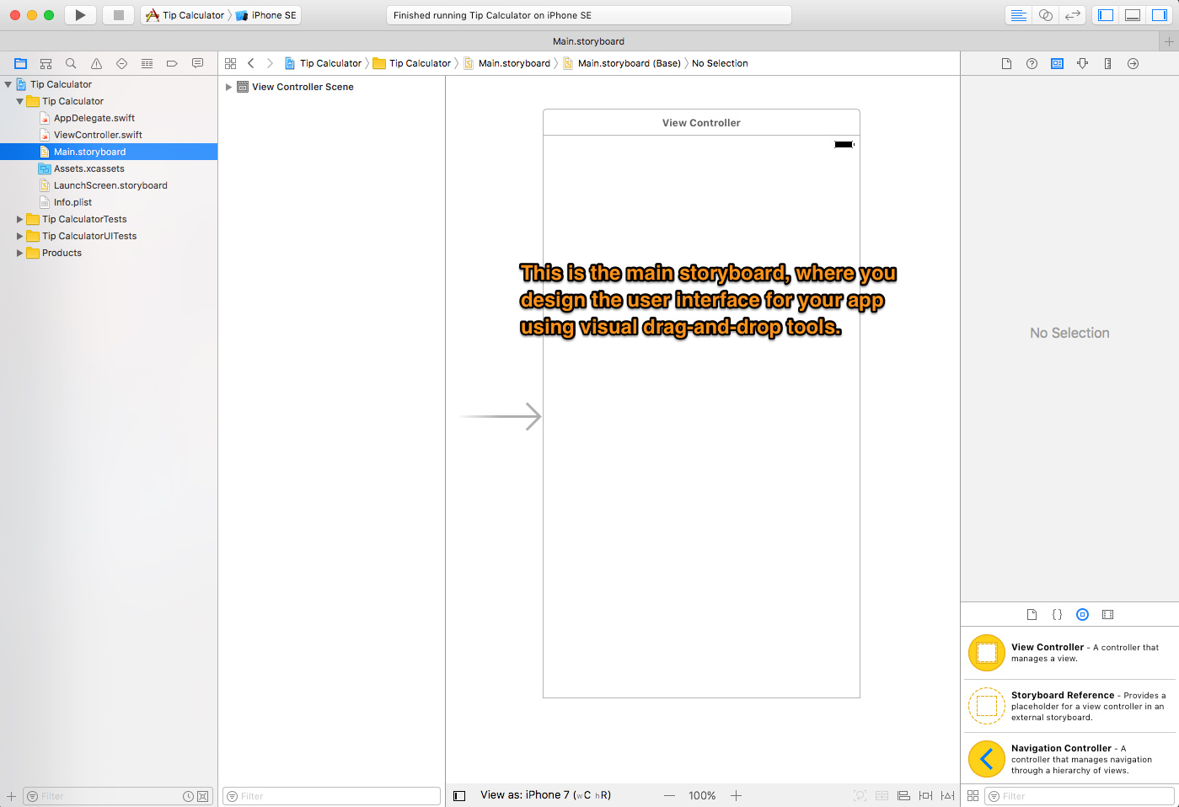Open View as: iPhone 7 device bar
The height and width of the screenshot is (807, 1179).
pyautogui.click(x=545, y=795)
